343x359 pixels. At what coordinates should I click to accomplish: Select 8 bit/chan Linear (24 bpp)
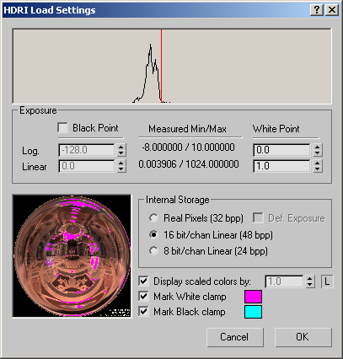click(x=153, y=250)
